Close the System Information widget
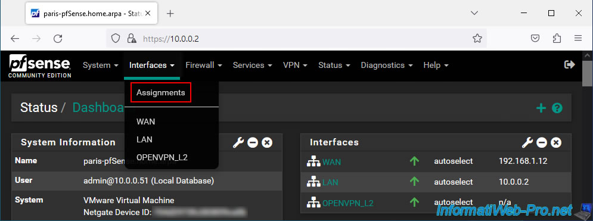The width and height of the screenshot is (593, 221). click(x=267, y=142)
